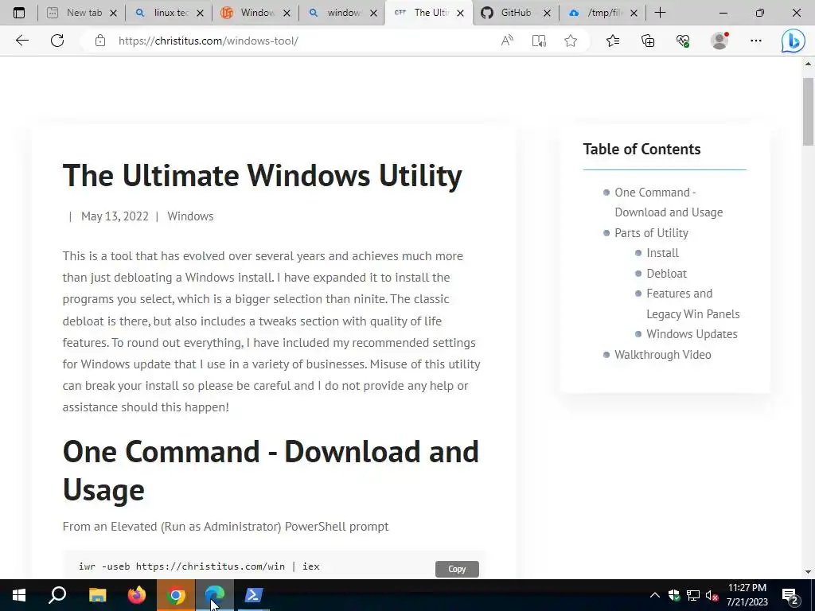Jump to One Command - Download and Usage
The width and height of the screenshot is (815, 611).
669,202
